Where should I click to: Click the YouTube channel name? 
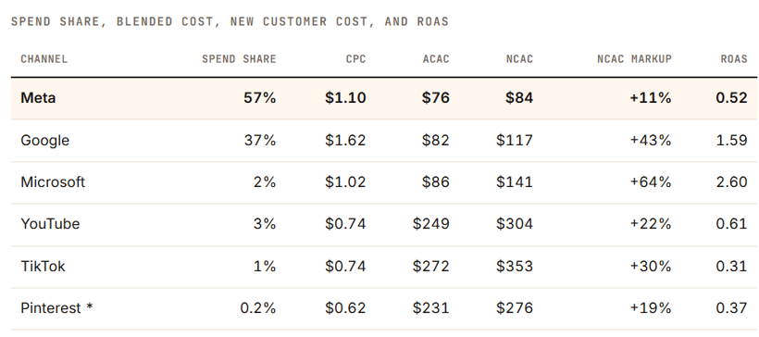coord(50,224)
